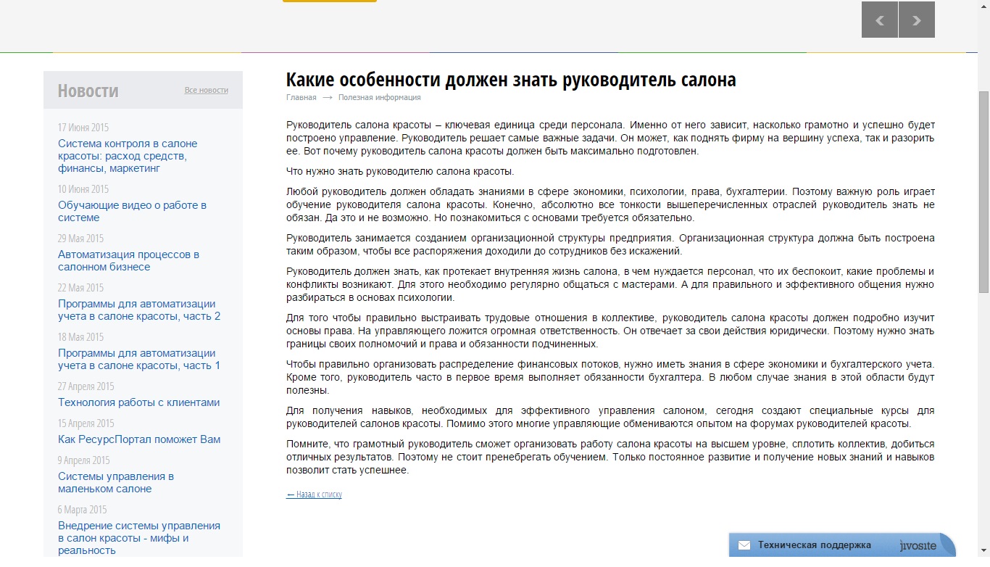Click date 27 Апреля 2015
The height and width of the screenshot is (567, 990).
click(x=86, y=386)
